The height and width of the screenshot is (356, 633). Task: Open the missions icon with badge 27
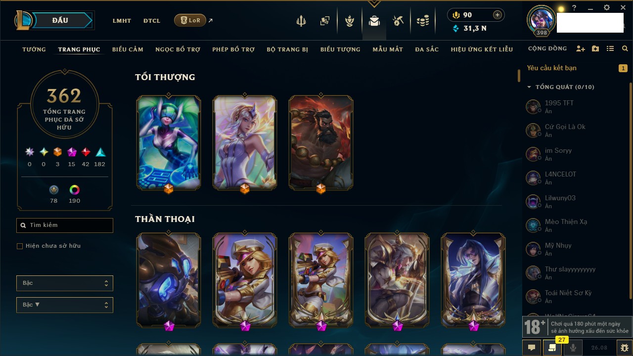tap(552, 348)
